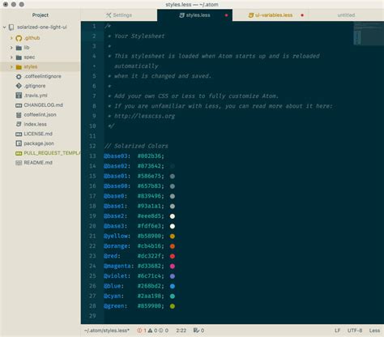The height and width of the screenshot is (337, 384).
Task: Open index.less in the tree
Action: point(35,124)
